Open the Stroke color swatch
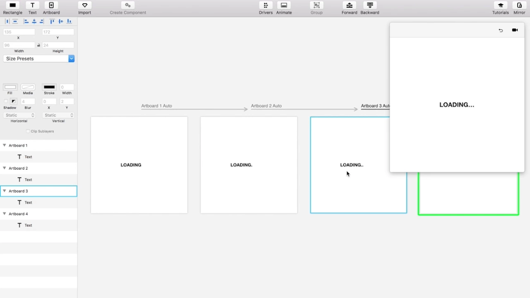This screenshot has width=530, height=298. 49,87
